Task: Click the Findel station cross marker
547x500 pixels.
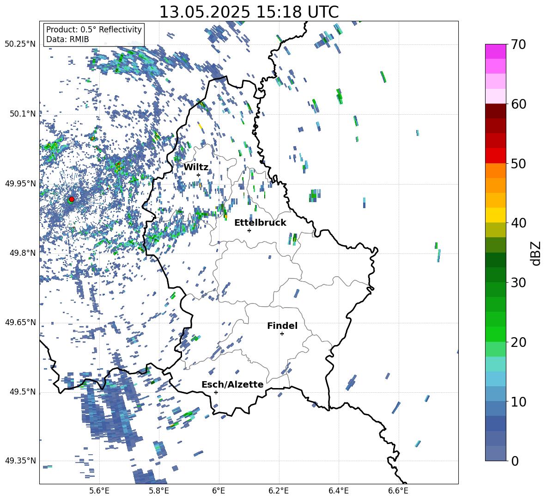Action: point(282,334)
